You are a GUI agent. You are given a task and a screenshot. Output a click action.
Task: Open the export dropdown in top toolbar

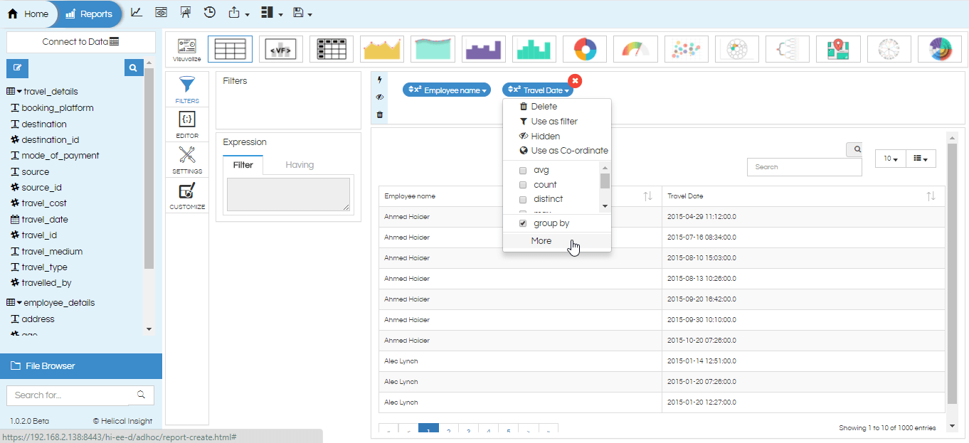tap(238, 13)
